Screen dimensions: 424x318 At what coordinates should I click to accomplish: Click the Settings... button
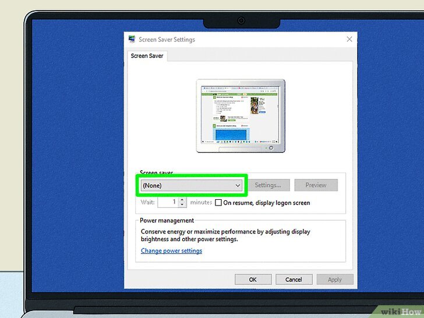pyautogui.click(x=268, y=185)
